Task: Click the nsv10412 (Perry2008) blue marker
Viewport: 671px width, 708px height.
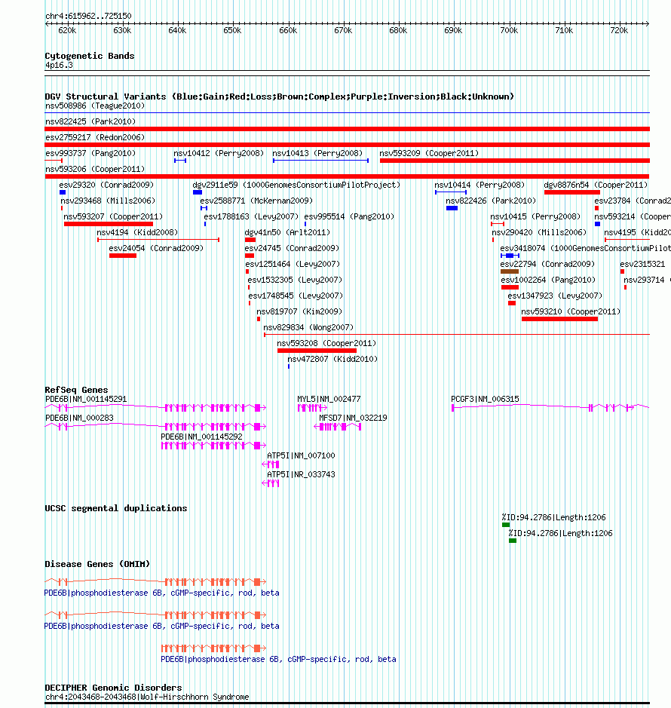Action: pyautogui.click(x=180, y=161)
